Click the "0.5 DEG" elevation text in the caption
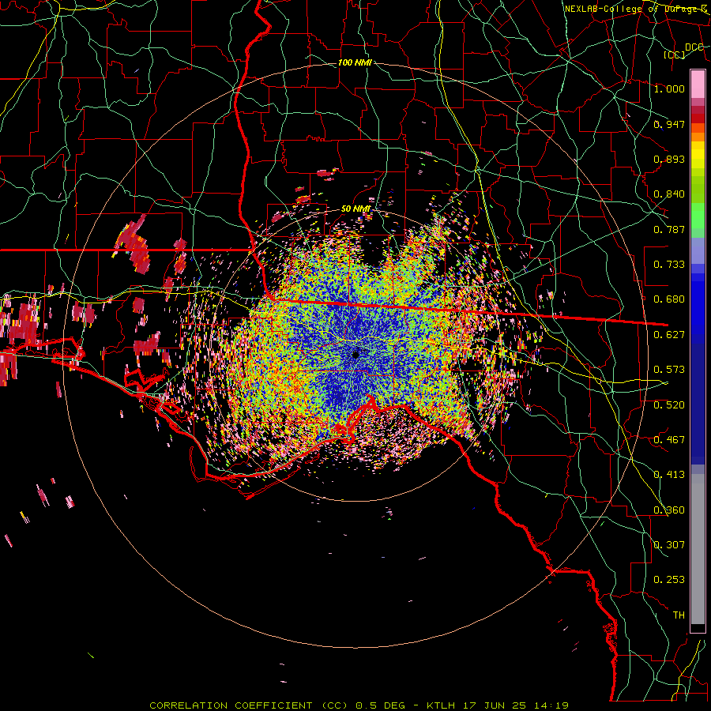 (x=381, y=705)
